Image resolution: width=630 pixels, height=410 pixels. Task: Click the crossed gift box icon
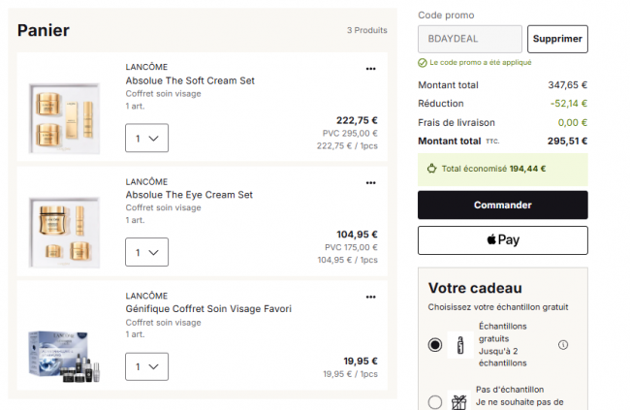point(458,401)
